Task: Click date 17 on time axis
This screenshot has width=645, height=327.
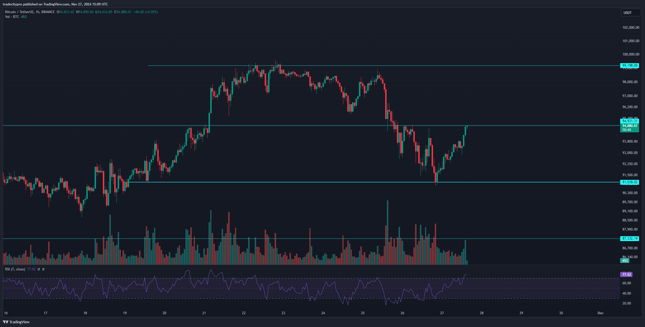Action: coord(46,313)
